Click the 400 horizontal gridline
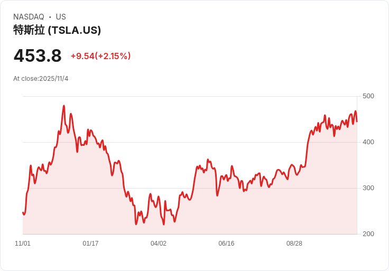Screen dimensions: 389x271 tap(190, 142)
